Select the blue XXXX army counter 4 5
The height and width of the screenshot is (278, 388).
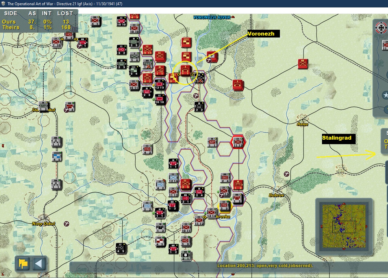(57, 156)
